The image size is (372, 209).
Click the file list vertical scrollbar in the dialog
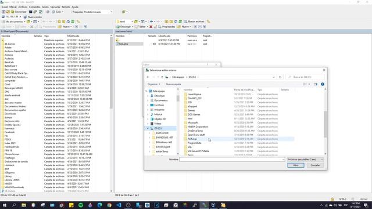(x=325, y=124)
